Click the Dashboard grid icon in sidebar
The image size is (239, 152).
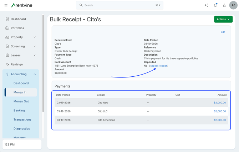click(7, 19)
